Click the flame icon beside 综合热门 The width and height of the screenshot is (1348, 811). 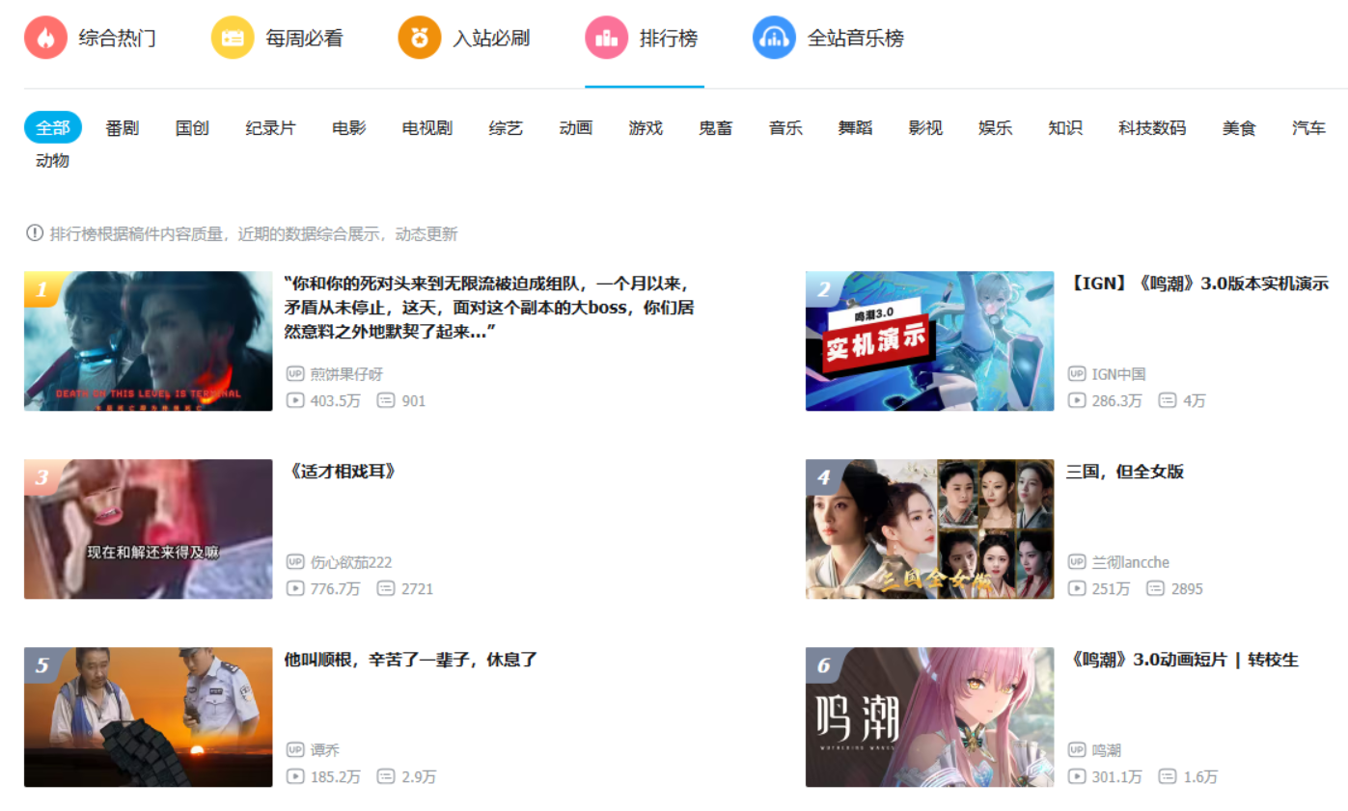click(x=45, y=37)
